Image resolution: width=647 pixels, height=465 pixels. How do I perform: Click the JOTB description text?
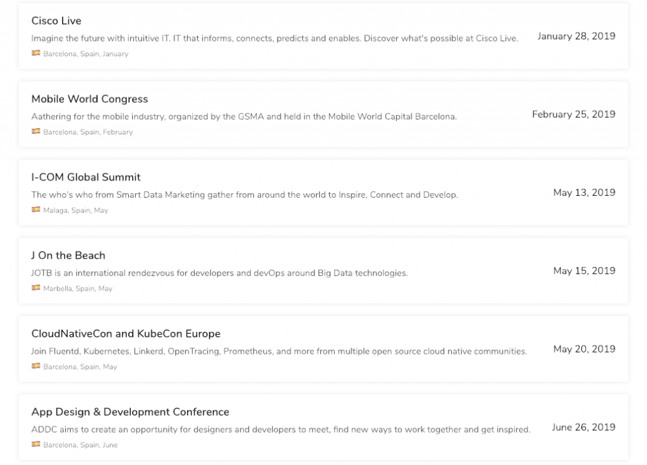[x=219, y=273]
